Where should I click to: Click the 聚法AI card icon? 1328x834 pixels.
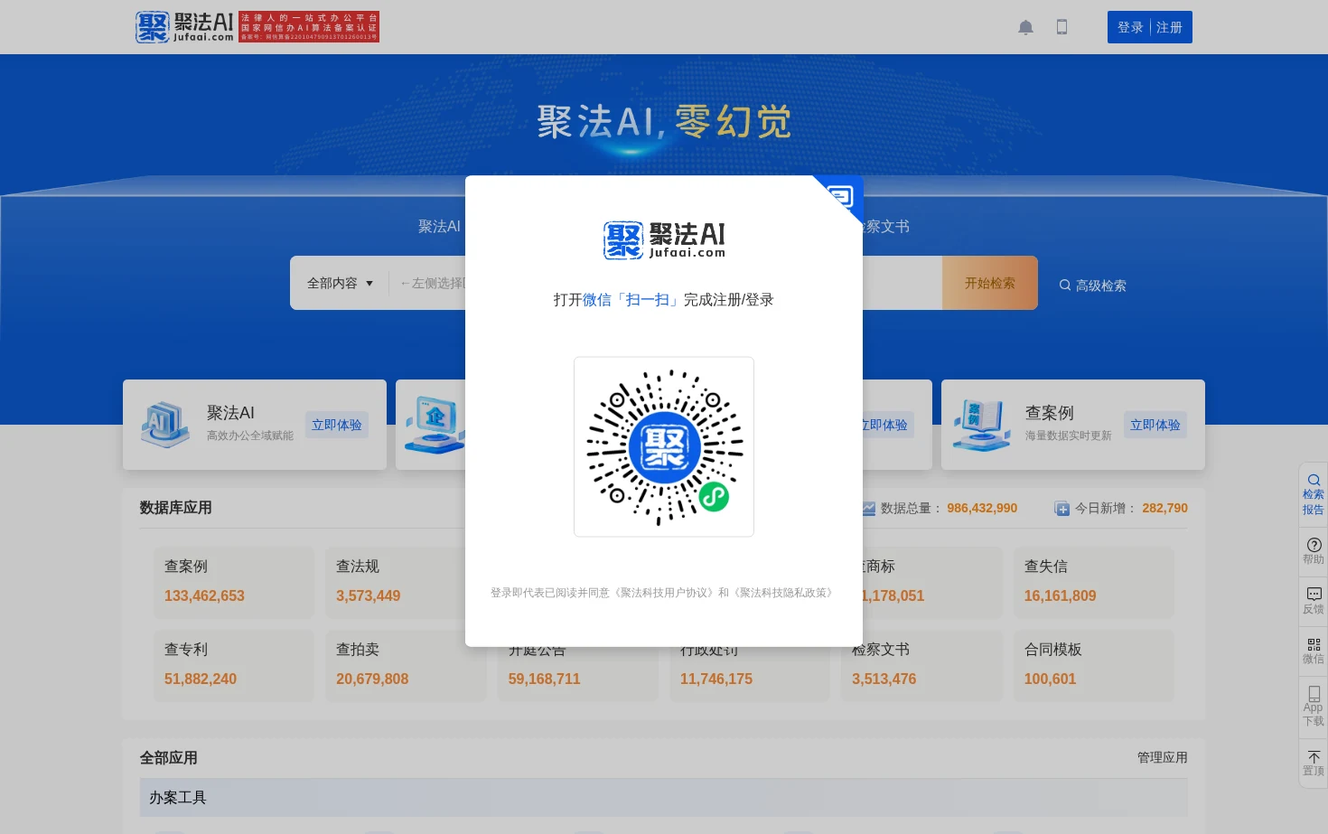164,425
